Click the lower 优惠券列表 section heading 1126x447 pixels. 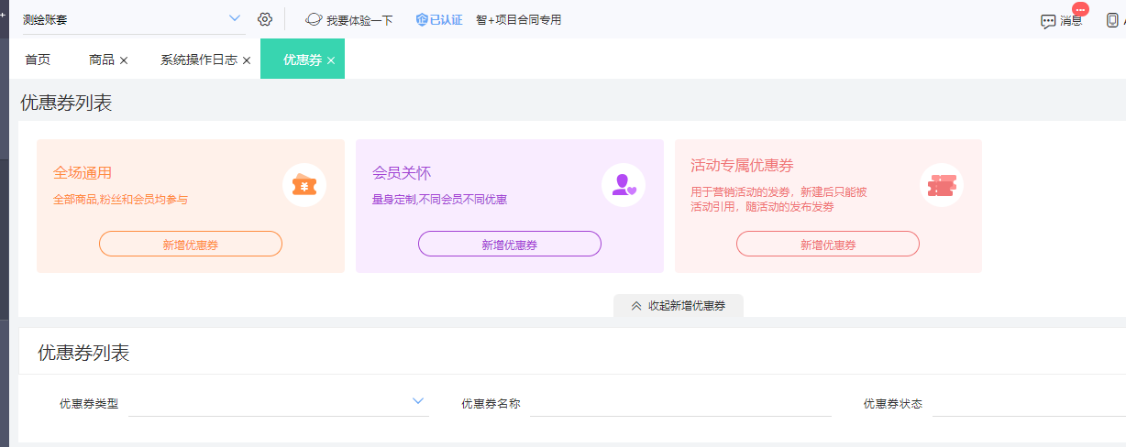pos(83,353)
